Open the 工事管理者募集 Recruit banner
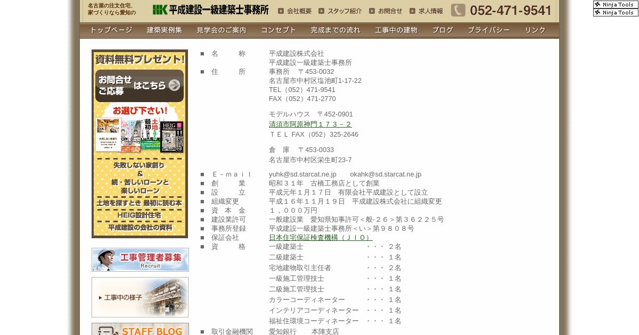 [140, 259]
